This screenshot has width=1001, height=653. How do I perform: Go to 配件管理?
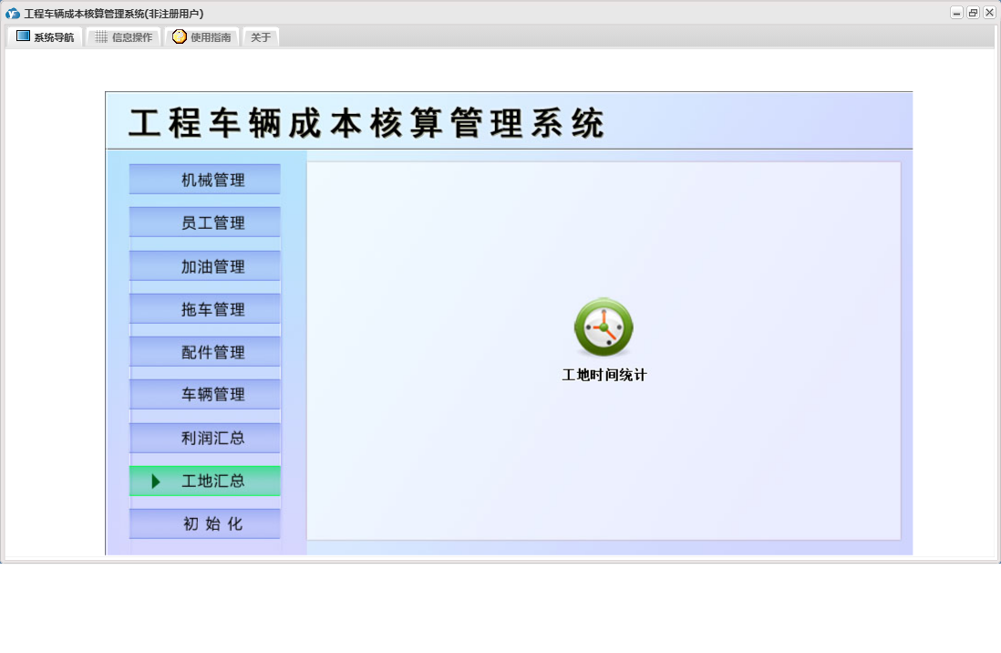click(205, 351)
